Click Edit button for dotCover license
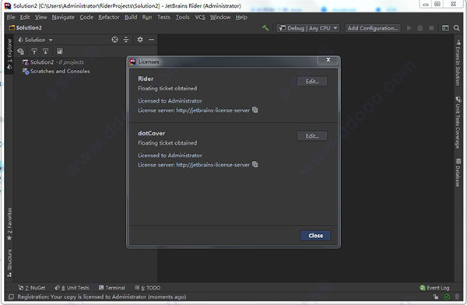 coord(312,136)
